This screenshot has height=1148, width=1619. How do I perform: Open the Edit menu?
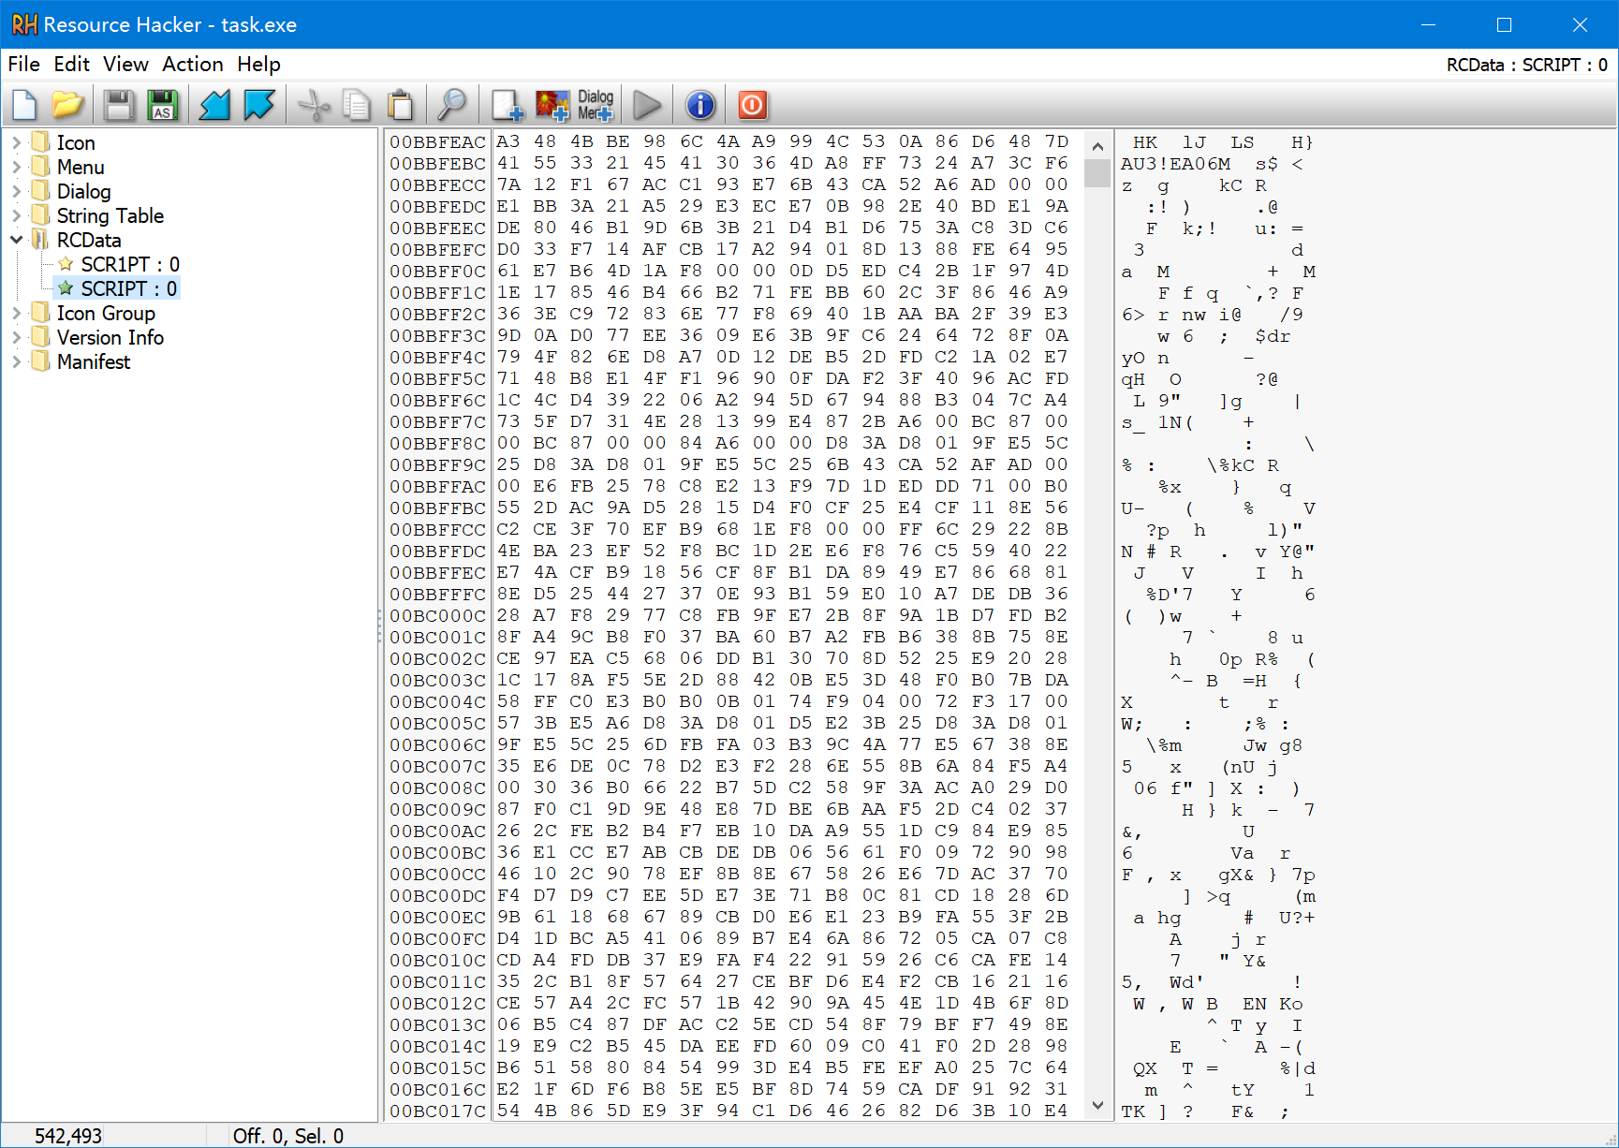[71, 64]
